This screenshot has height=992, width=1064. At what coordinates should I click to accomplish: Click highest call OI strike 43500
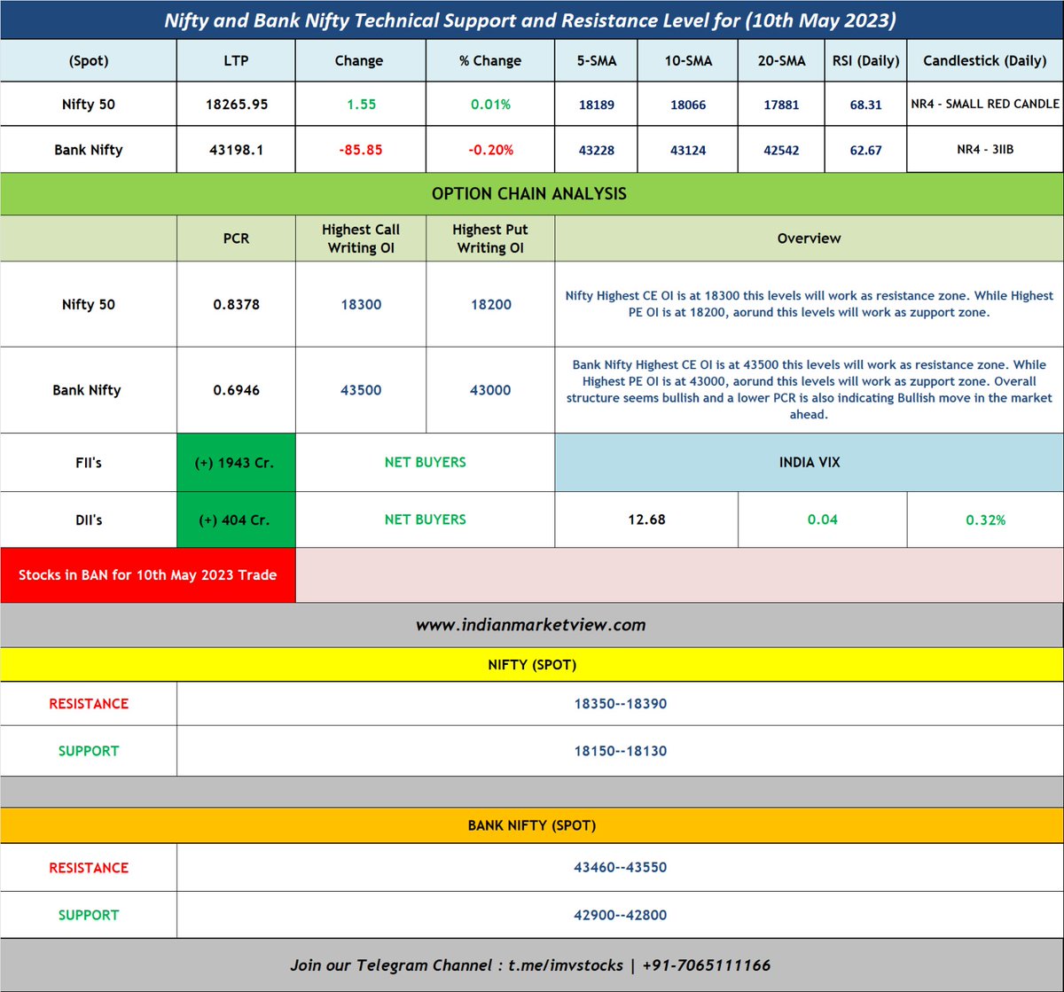click(361, 390)
